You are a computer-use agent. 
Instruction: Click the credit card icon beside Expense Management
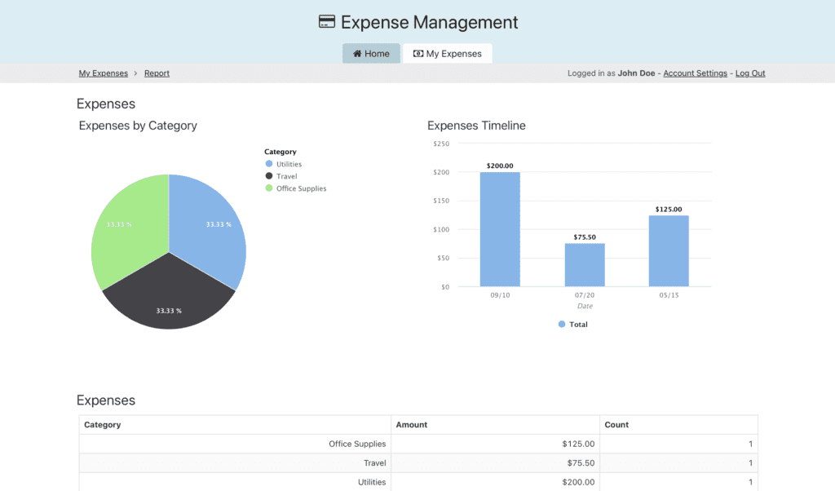click(x=327, y=22)
